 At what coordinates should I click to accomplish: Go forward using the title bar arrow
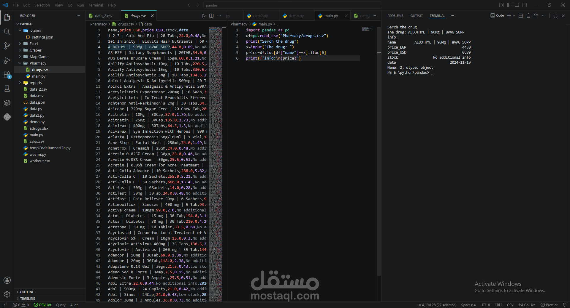pos(197,5)
